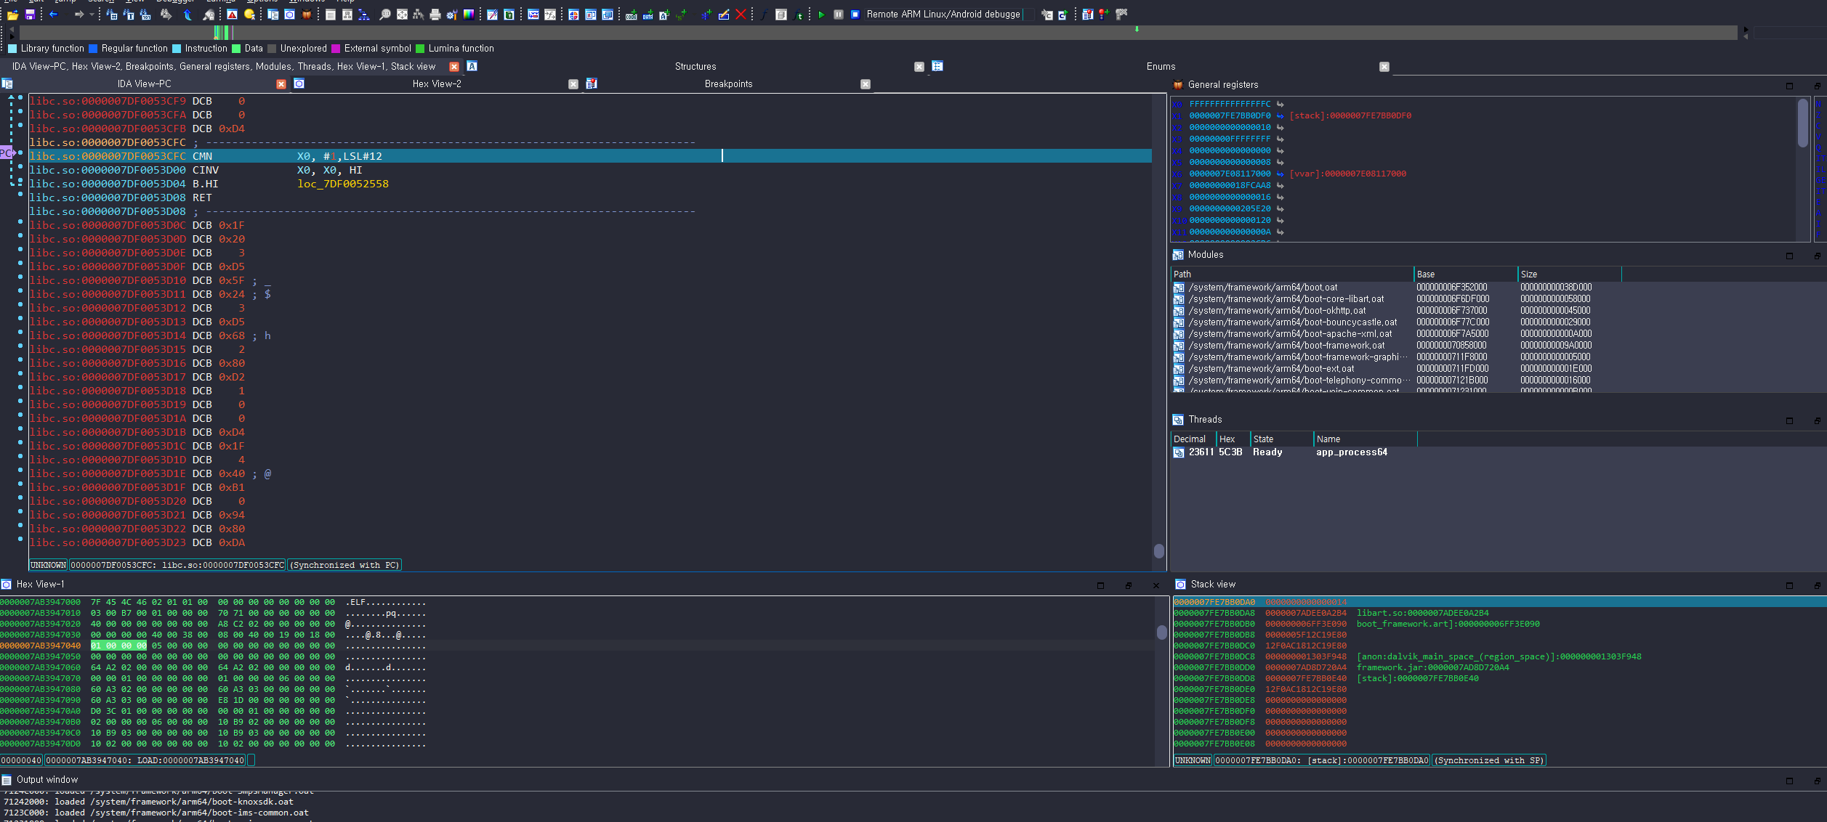Close the Breakpoints tab

click(866, 84)
